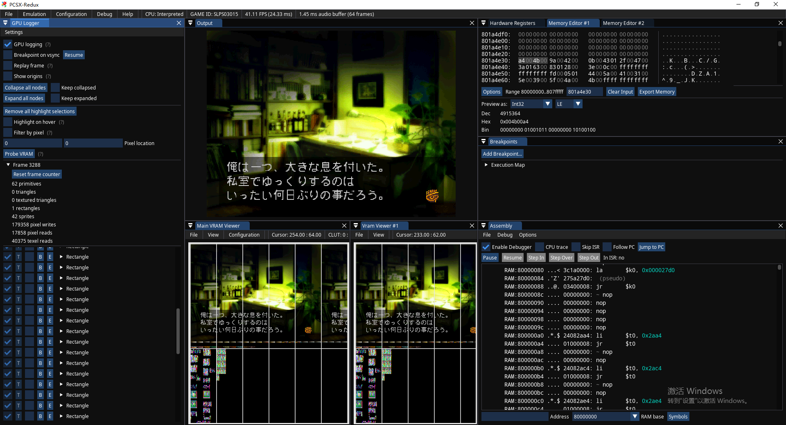The width and height of the screenshot is (786, 425).
Task: Switch to Hardware Registers tab
Action: coord(513,23)
